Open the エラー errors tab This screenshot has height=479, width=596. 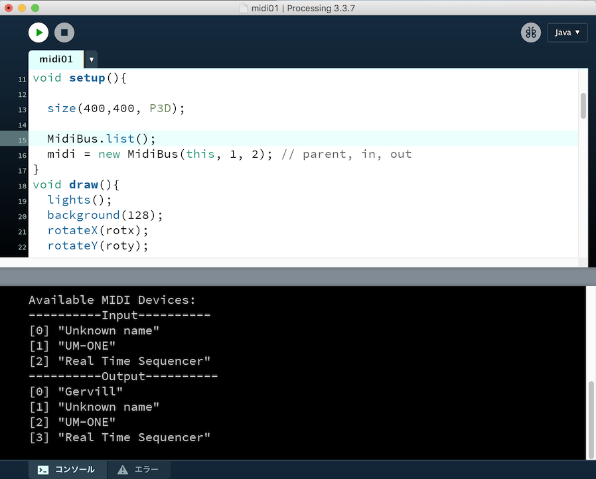138,470
